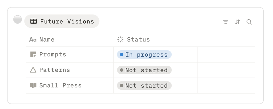Toggle the round gray circle beside Future Visions
This screenshot has width=273, height=109.
[18, 19]
